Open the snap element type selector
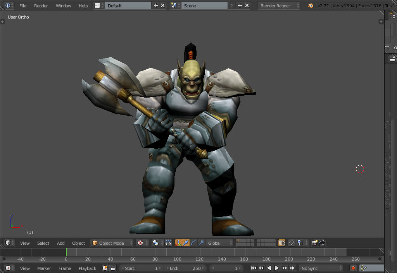Image resolution: width=397 pixels, height=273 pixels. tap(302, 243)
